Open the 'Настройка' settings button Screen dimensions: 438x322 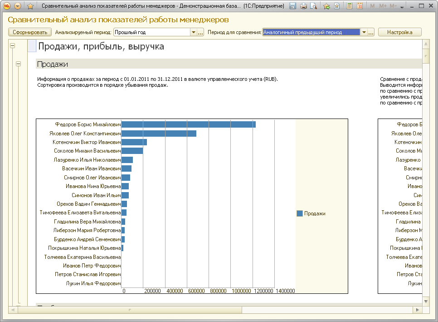(399, 32)
